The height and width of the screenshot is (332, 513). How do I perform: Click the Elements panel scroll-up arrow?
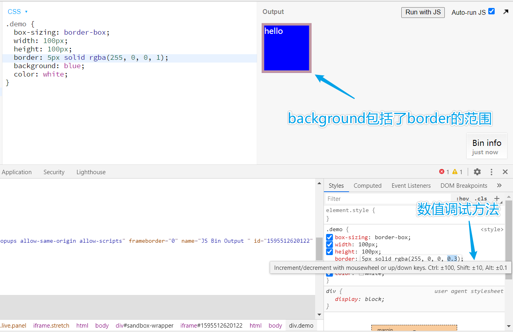319,183
